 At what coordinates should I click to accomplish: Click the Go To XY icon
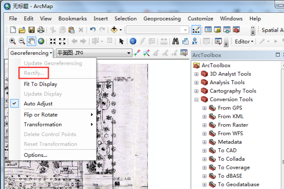coord(195,41)
